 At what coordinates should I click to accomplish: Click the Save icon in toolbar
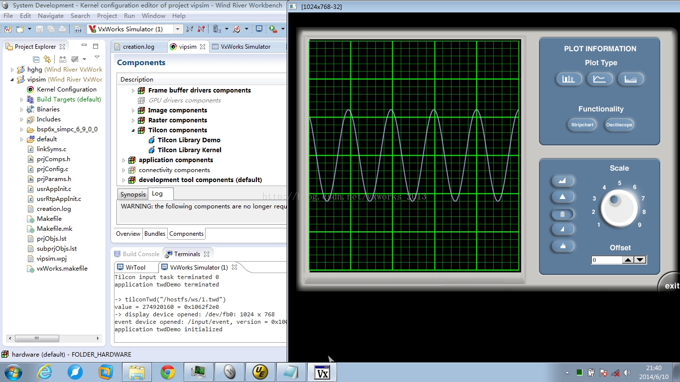point(40,29)
